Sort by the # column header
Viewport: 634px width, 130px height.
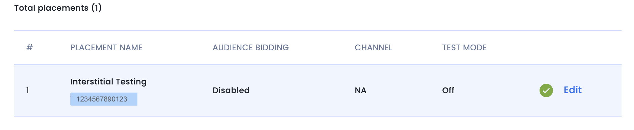point(30,48)
